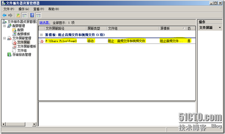Click the 是 match cell in the row
The width and height of the screenshot is (225, 134).
[x=189, y=41]
